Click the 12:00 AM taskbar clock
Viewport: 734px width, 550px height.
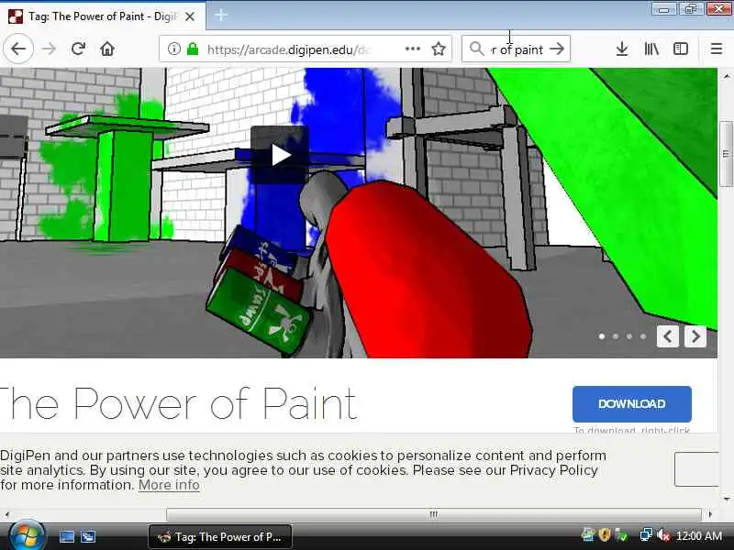[699, 536]
